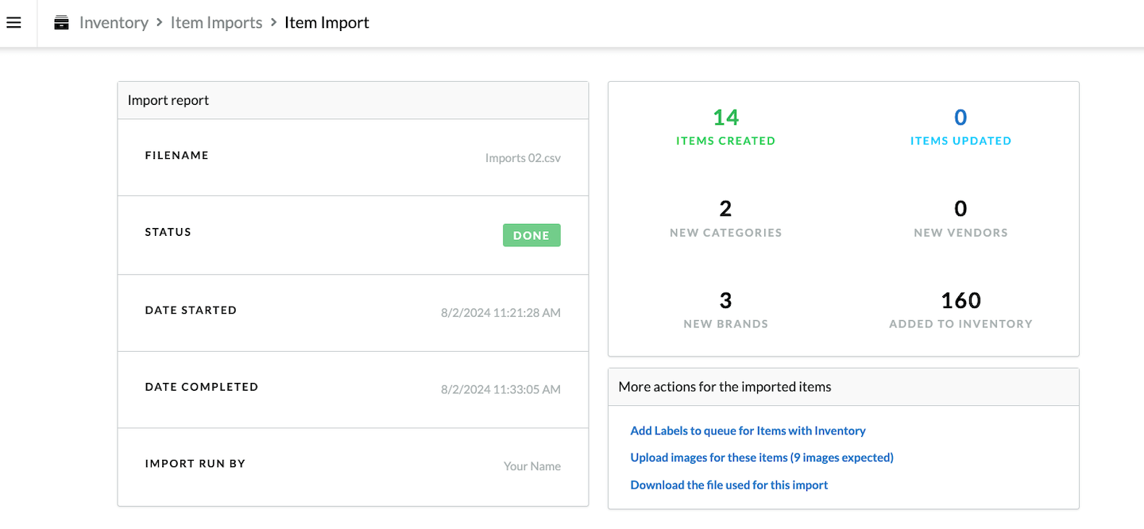Click the Inventory archive box icon

point(61,23)
